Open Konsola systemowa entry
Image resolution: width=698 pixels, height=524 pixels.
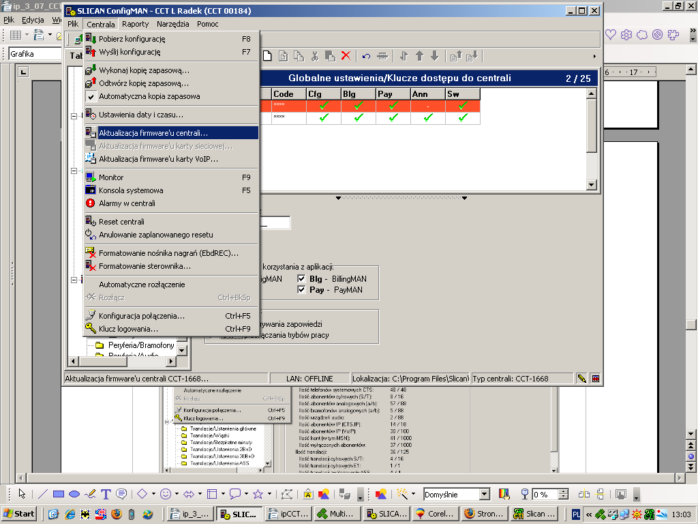171,190
